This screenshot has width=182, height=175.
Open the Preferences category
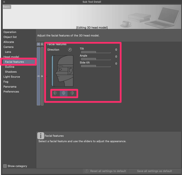(11, 92)
